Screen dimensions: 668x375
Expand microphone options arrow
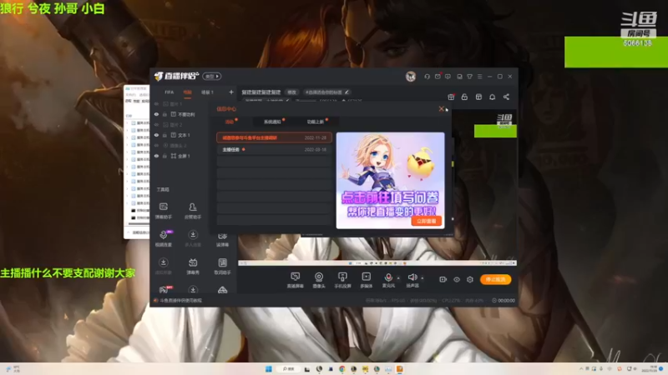pyautogui.click(x=398, y=278)
